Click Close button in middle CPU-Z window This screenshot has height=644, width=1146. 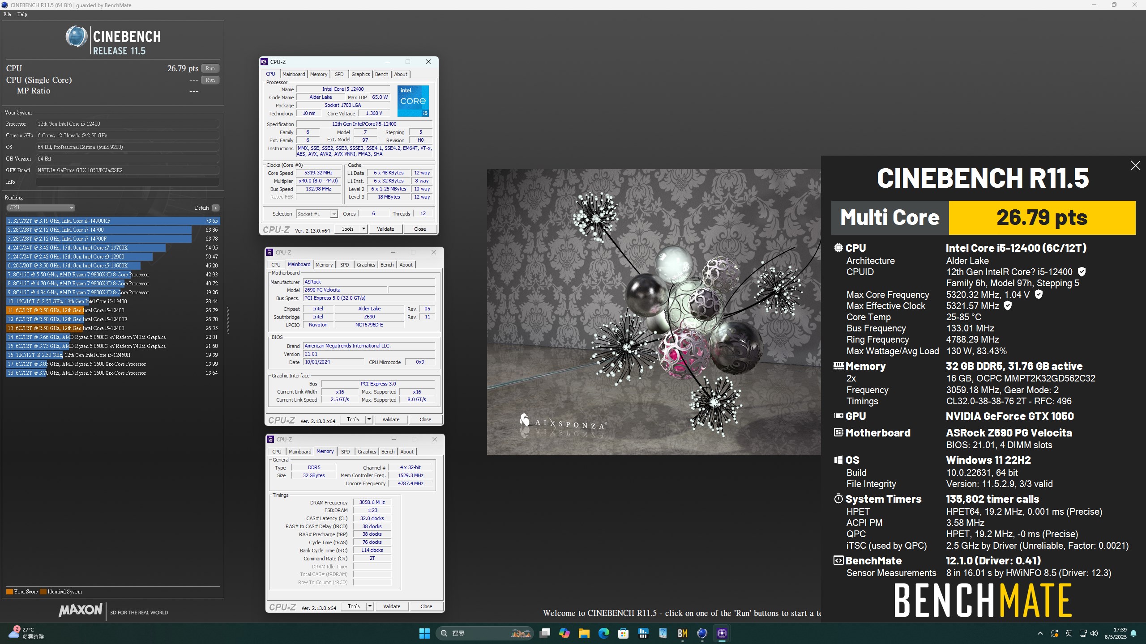coord(425,419)
